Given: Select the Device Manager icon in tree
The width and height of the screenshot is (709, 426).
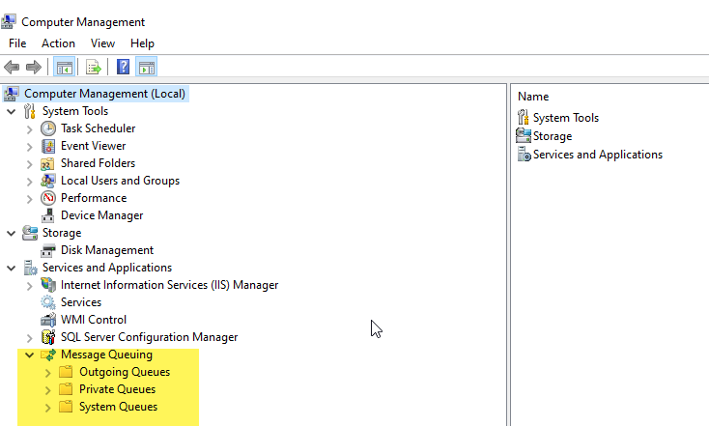Looking at the screenshot, I should pyautogui.click(x=48, y=215).
